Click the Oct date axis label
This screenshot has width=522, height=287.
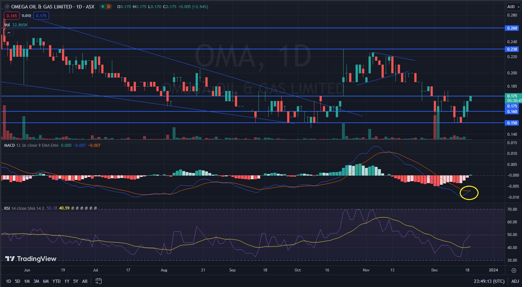pyautogui.click(x=297, y=270)
